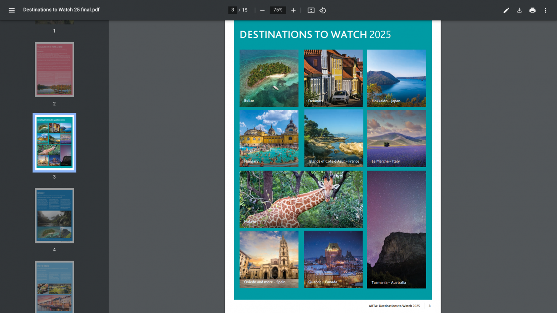The width and height of the screenshot is (557, 313).
Task: Click the Hungary thermal baths photo
Action: tap(269, 139)
